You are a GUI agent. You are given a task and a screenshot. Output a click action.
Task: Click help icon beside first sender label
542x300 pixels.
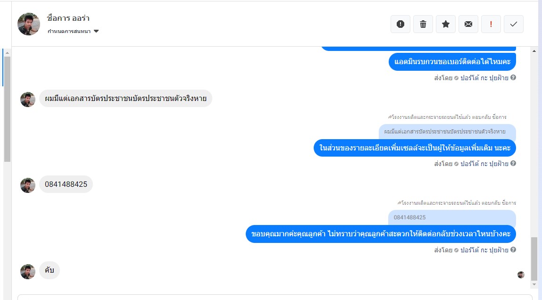513,77
